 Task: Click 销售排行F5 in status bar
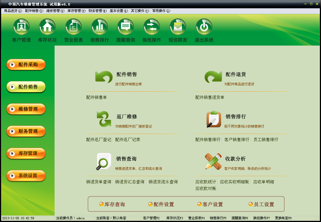tap(218, 218)
